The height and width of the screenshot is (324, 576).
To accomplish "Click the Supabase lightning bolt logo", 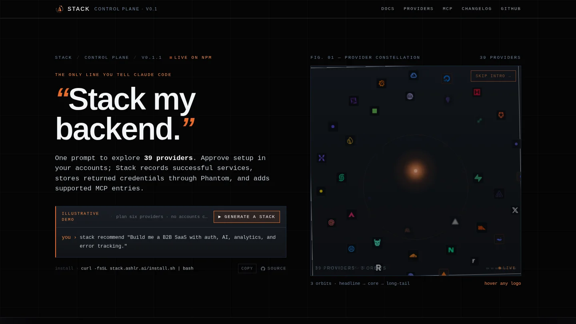I will pos(478,178).
